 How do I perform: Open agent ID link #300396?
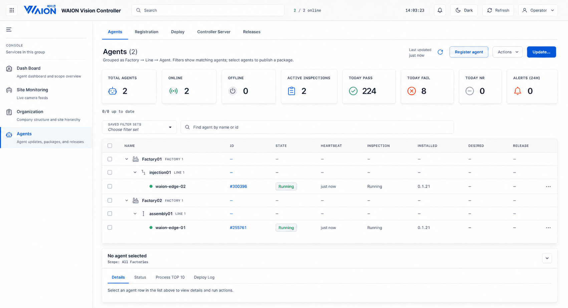[x=238, y=187]
